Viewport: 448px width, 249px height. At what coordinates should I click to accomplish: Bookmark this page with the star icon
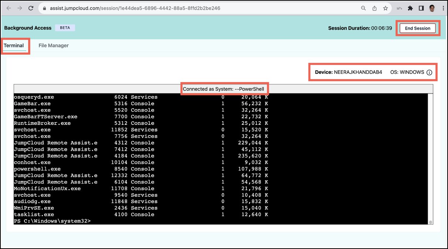(x=385, y=8)
